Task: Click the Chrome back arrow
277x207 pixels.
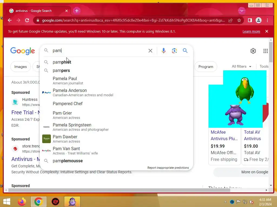Action: (x=10, y=20)
